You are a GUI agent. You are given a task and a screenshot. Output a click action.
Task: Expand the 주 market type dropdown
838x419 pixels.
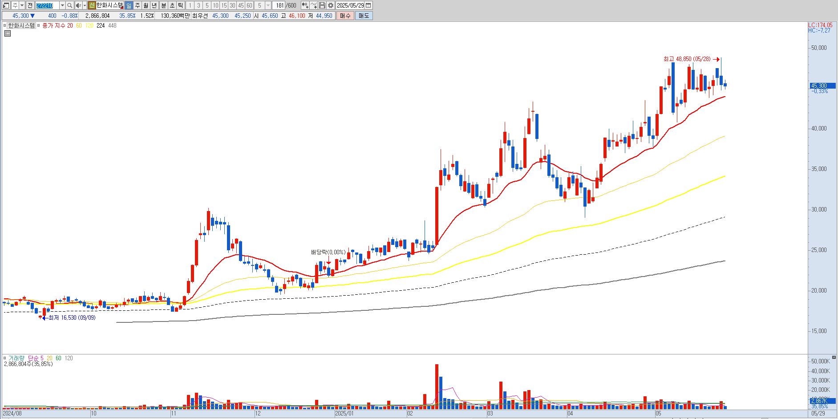[x=22, y=5]
